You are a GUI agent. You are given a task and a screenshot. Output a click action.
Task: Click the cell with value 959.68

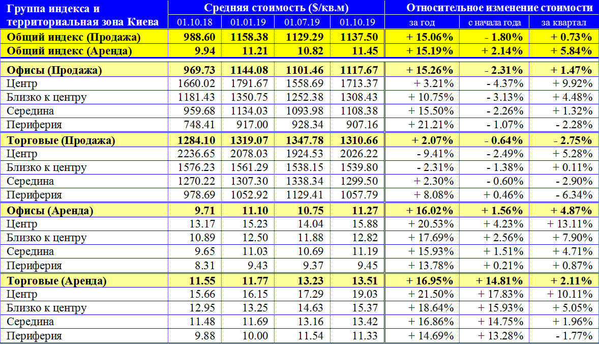pyautogui.click(x=199, y=111)
